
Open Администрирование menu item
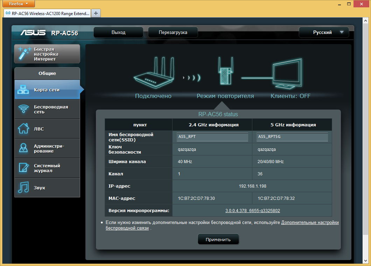(x=47, y=148)
